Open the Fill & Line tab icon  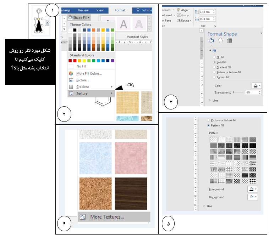211,40
